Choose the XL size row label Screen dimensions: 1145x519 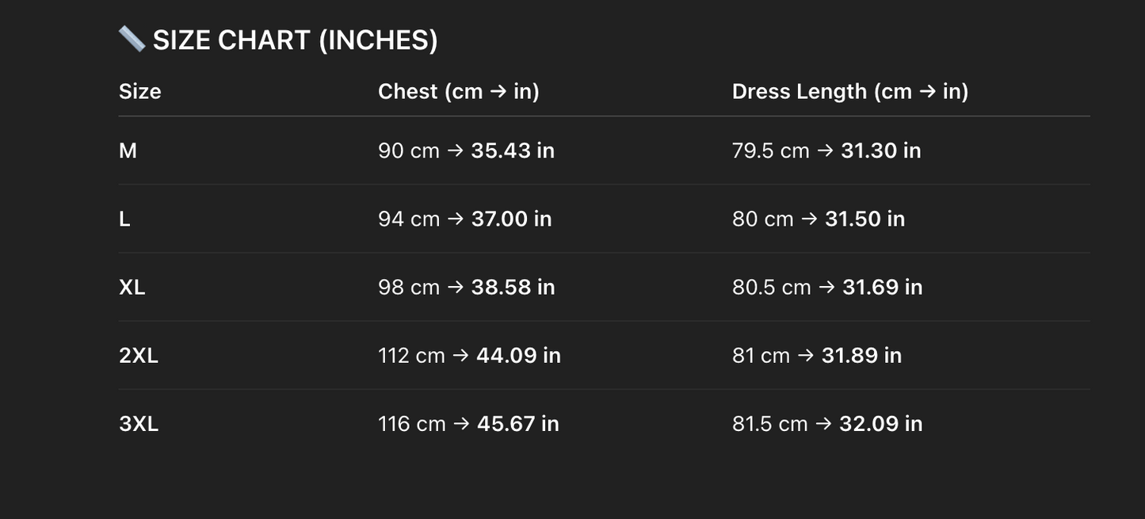click(x=132, y=287)
